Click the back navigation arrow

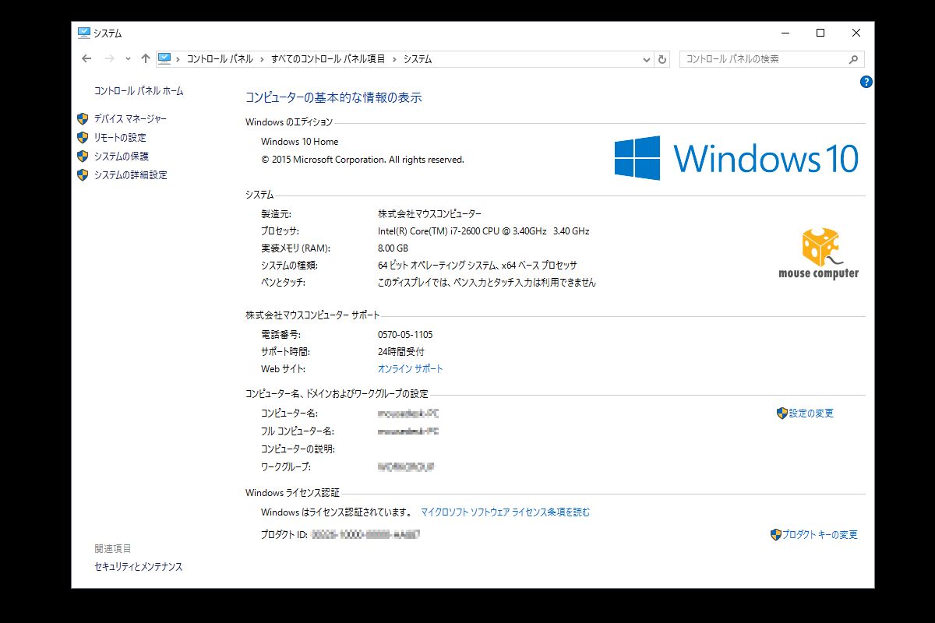tap(86, 59)
